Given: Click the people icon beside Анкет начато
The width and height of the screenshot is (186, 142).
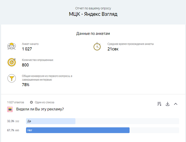Looking at the screenshot, I should click(x=11, y=47).
